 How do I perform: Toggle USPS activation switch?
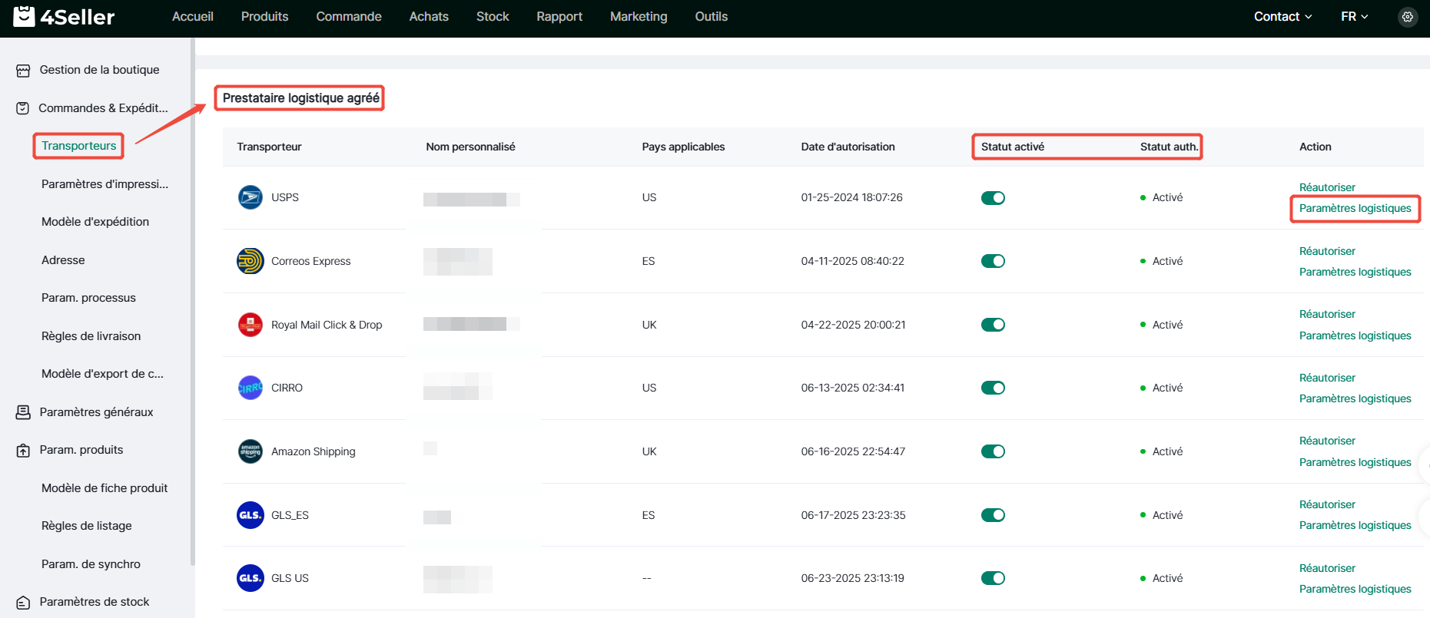click(993, 198)
